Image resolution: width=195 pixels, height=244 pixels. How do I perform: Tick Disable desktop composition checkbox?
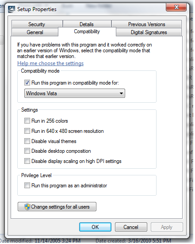[27, 151]
